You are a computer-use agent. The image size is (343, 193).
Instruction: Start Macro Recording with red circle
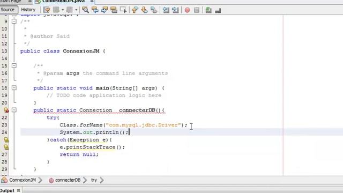click(187, 10)
